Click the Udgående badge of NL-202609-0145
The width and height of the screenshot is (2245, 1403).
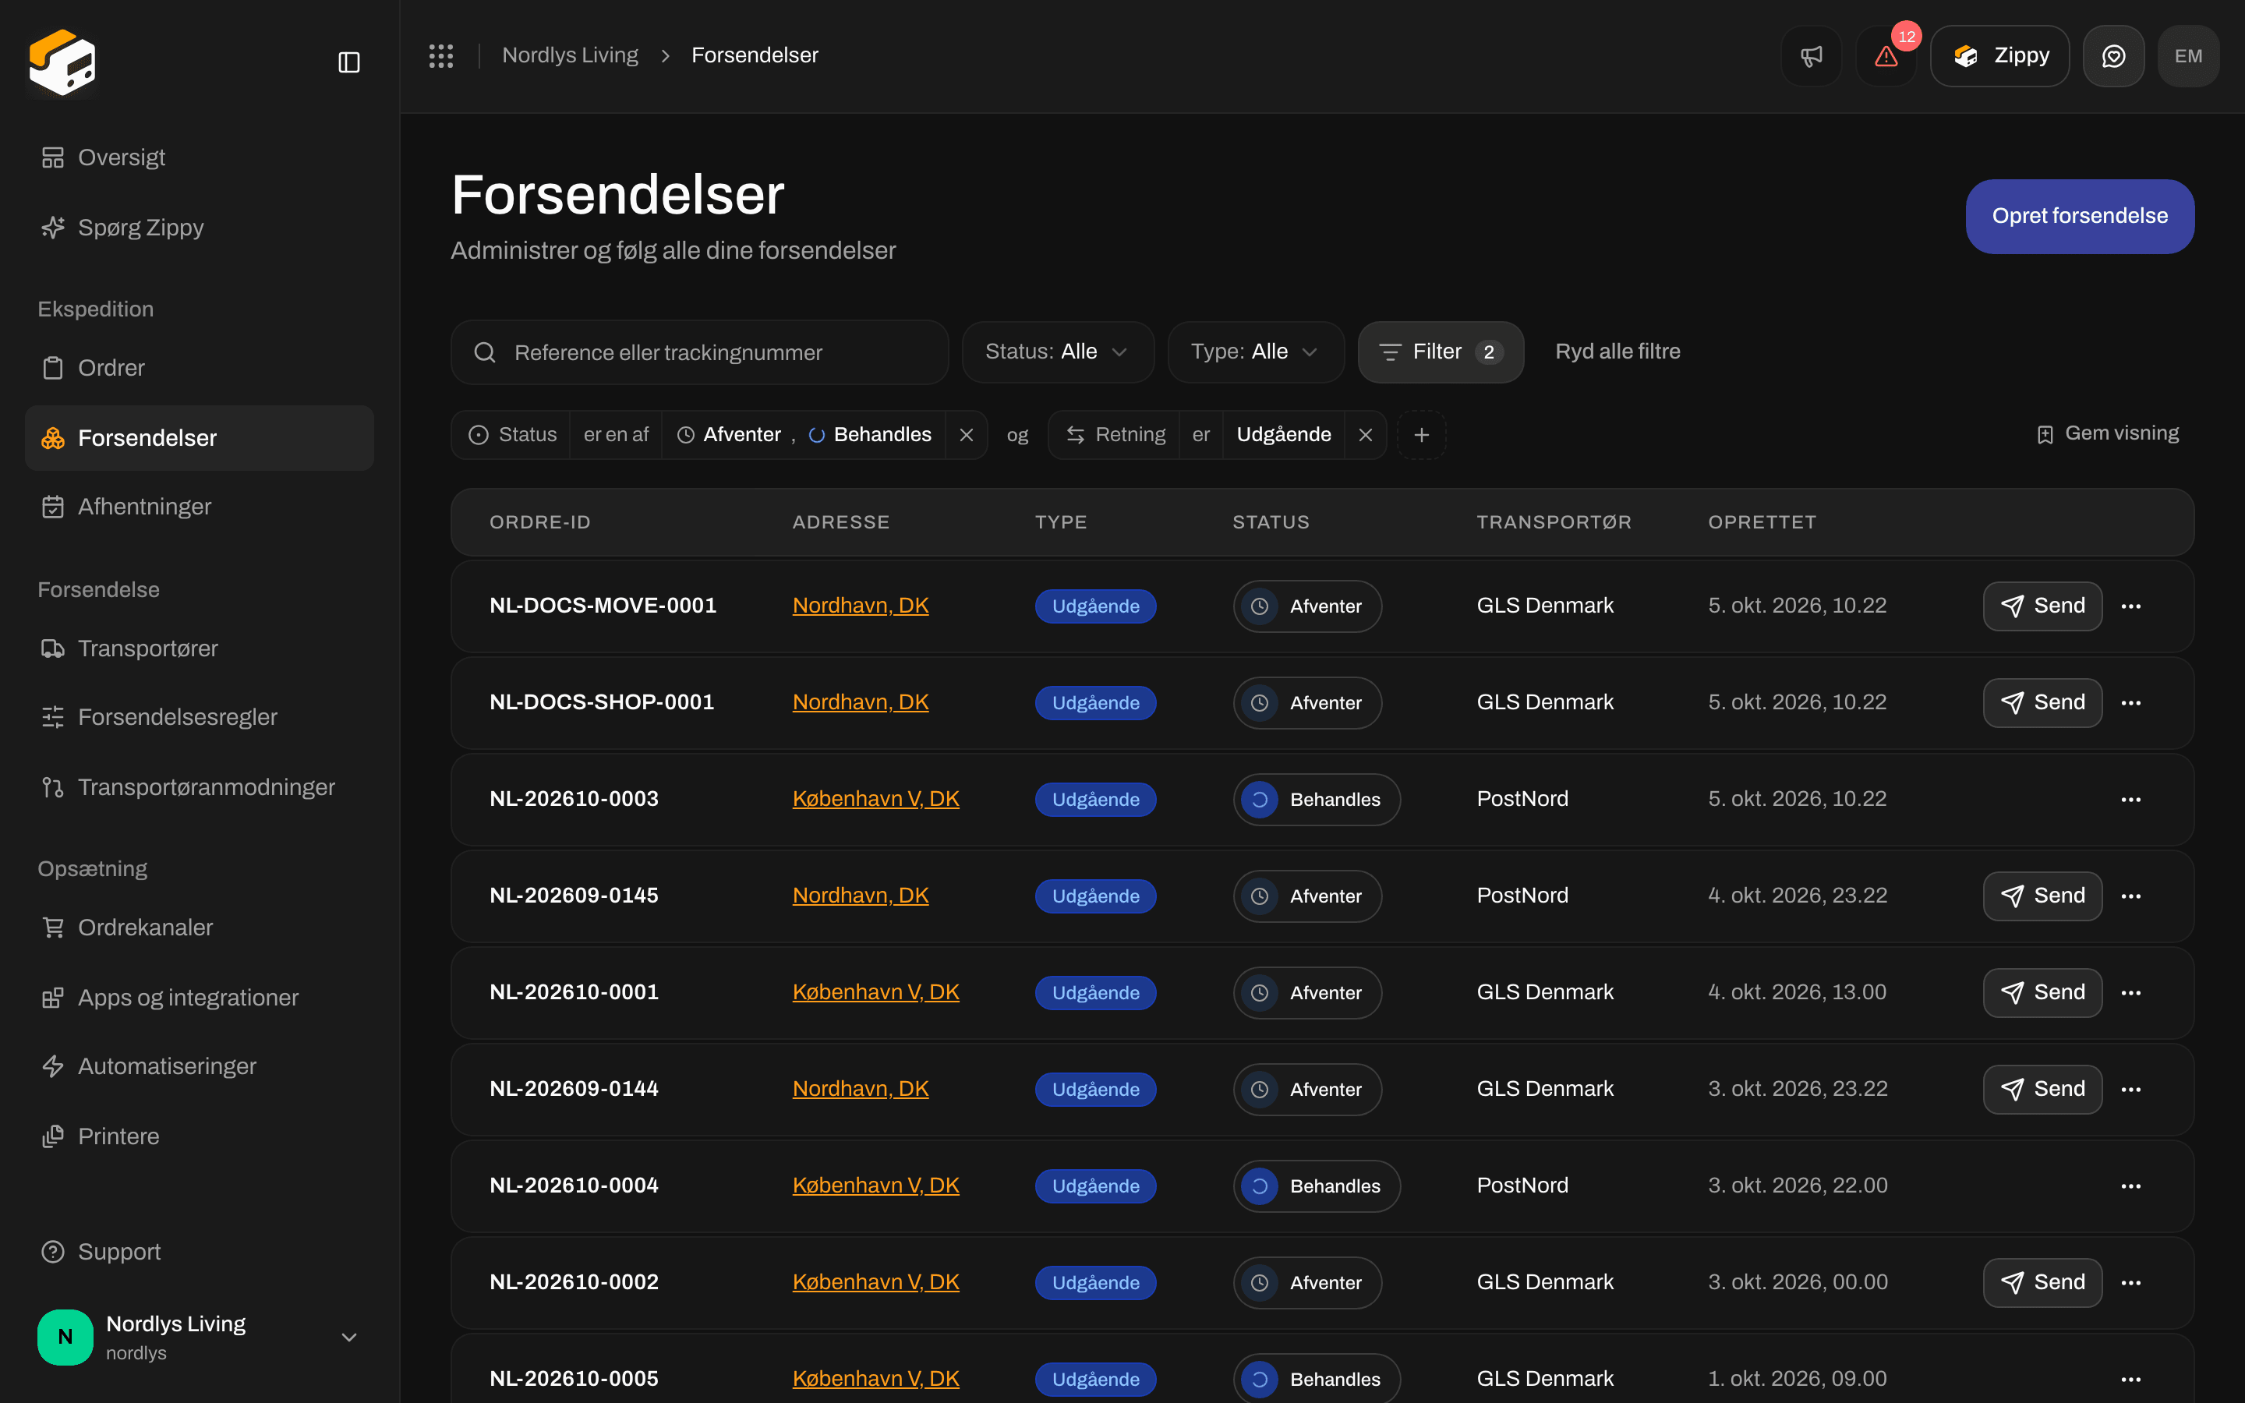(x=1095, y=896)
